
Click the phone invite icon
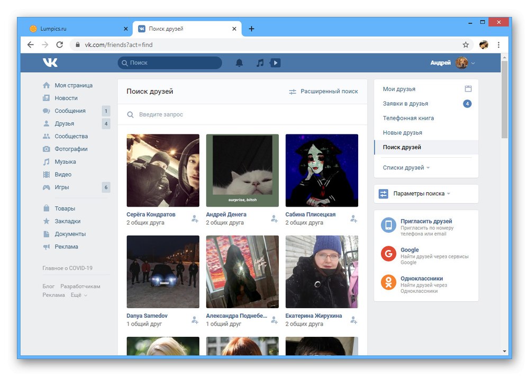tap(388, 225)
